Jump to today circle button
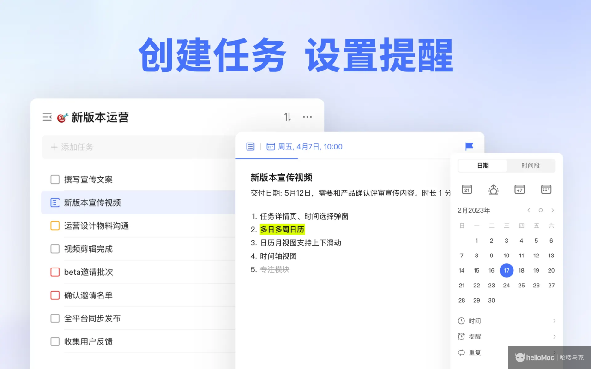The image size is (591, 369). [x=541, y=210]
